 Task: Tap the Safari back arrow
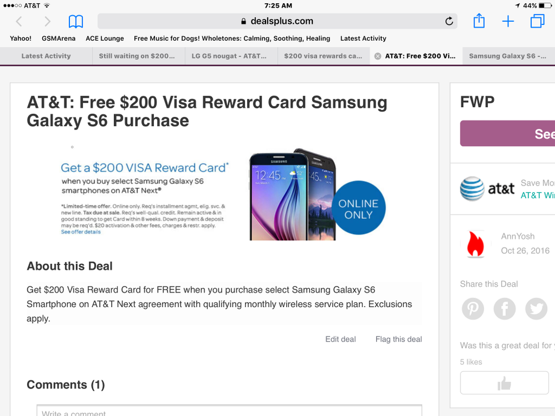pyautogui.click(x=19, y=22)
